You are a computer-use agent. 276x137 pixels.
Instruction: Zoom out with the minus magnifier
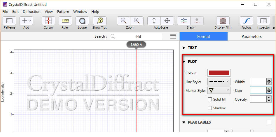(x=124, y=21)
